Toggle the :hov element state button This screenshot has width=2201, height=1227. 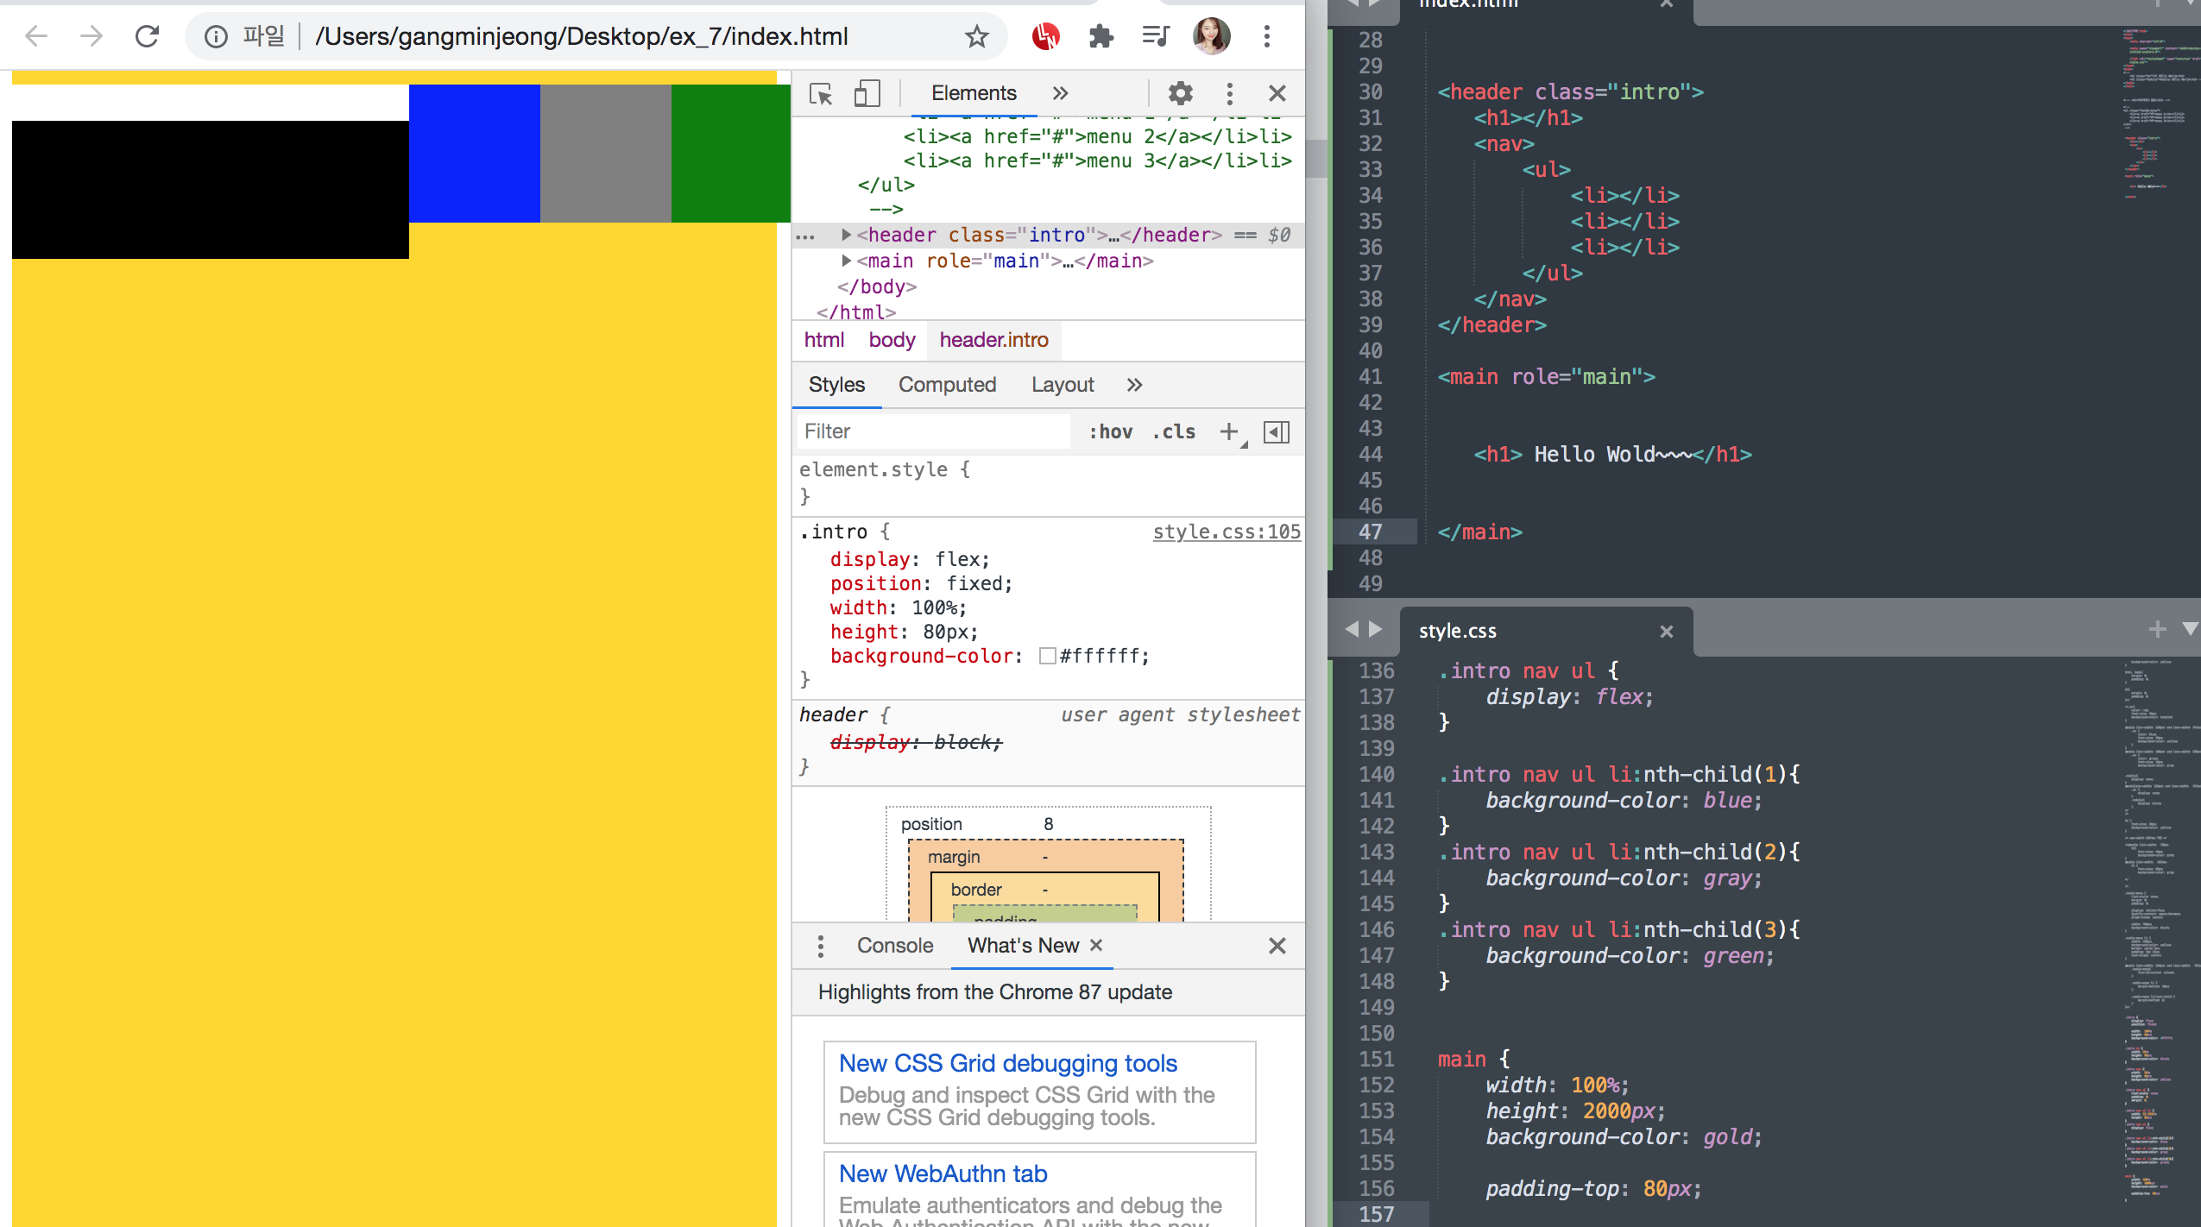click(1110, 431)
